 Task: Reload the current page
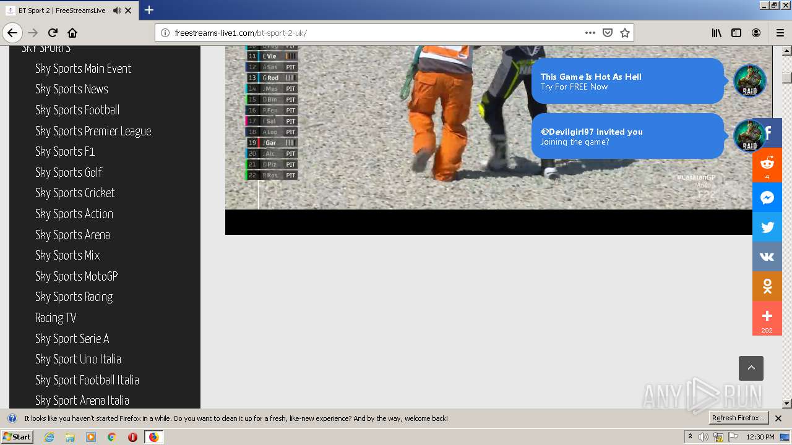pyautogui.click(x=53, y=33)
